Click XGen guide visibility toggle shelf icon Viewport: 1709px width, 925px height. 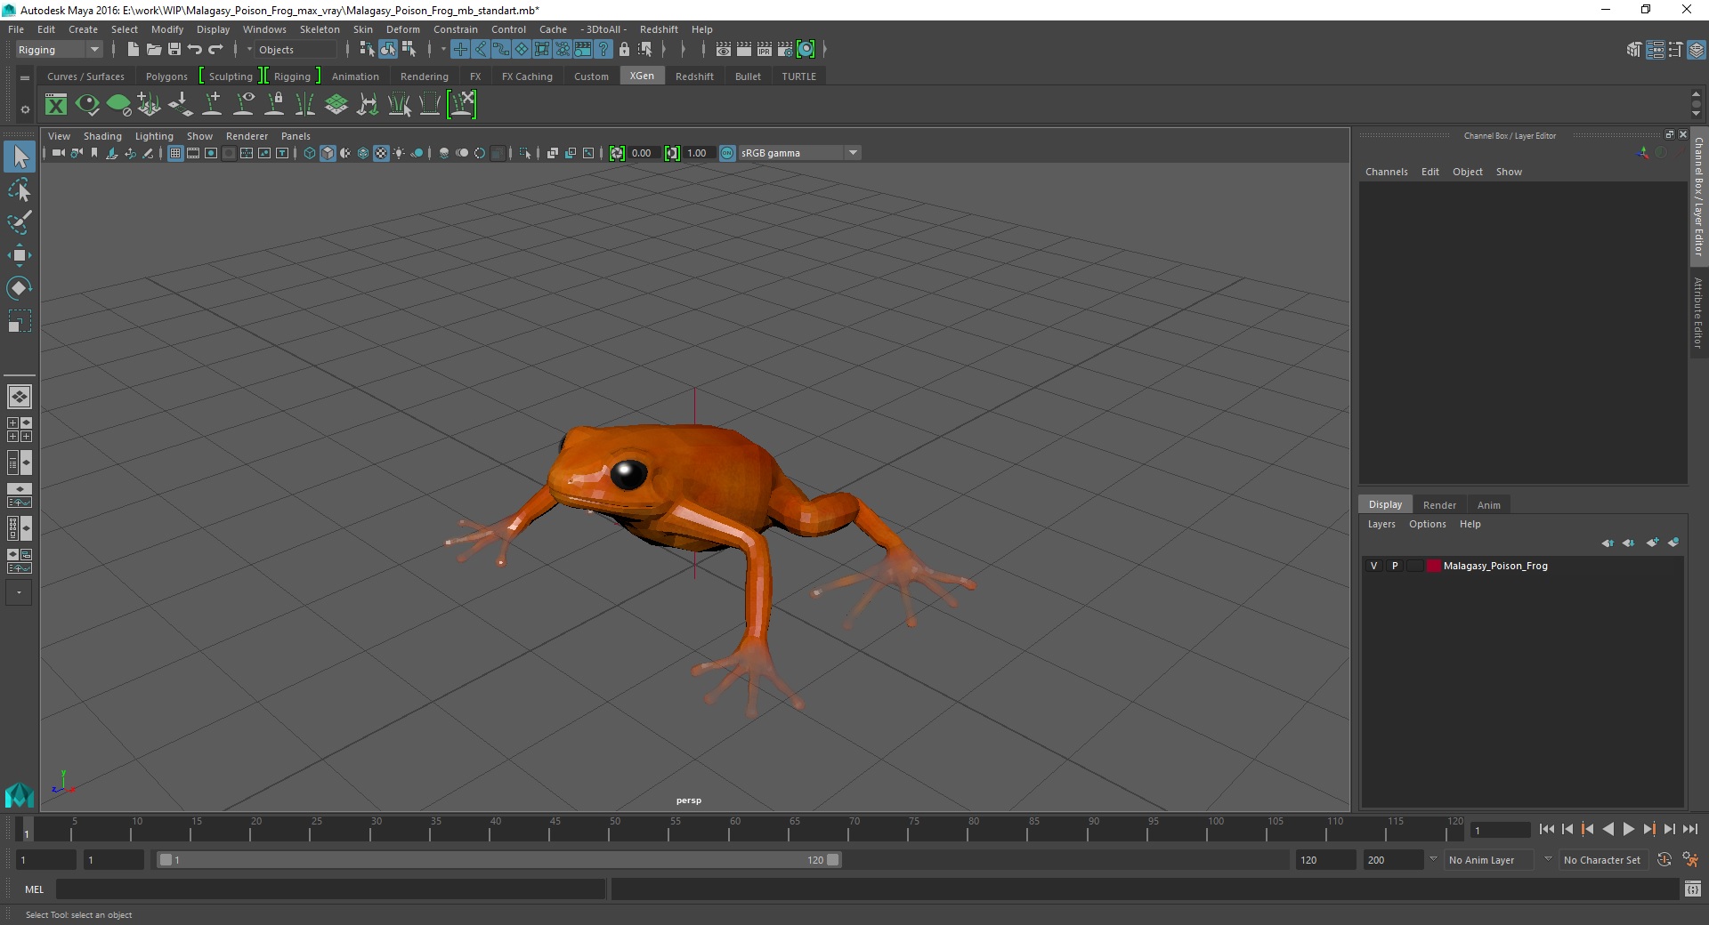pos(243,105)
